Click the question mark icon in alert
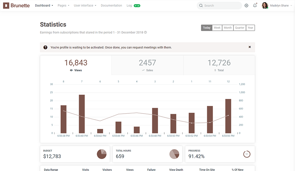This screenshot has width=295, height=171. click(45, 47)
